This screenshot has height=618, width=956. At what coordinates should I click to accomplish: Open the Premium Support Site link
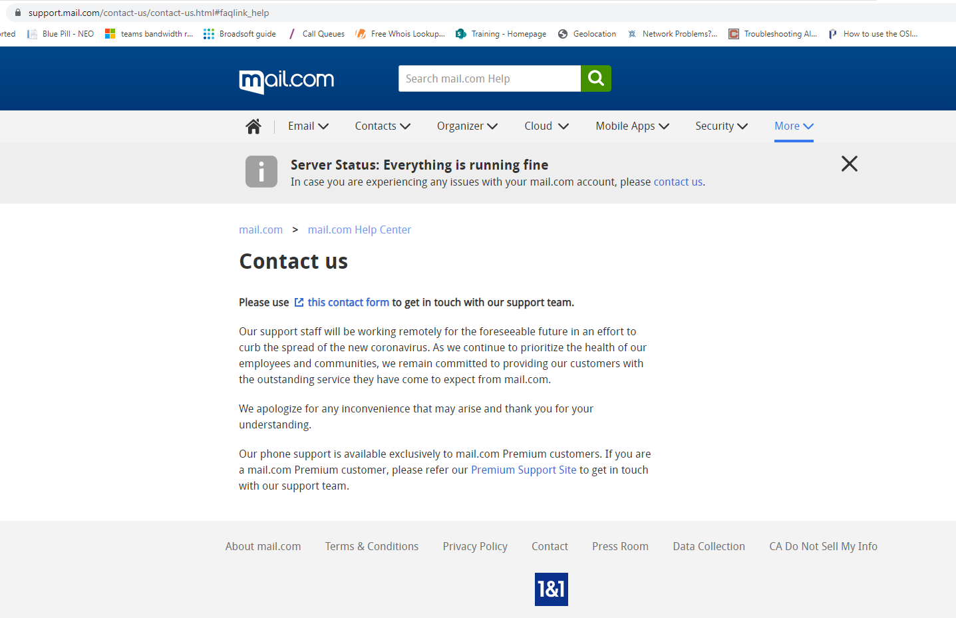(524, 470)
